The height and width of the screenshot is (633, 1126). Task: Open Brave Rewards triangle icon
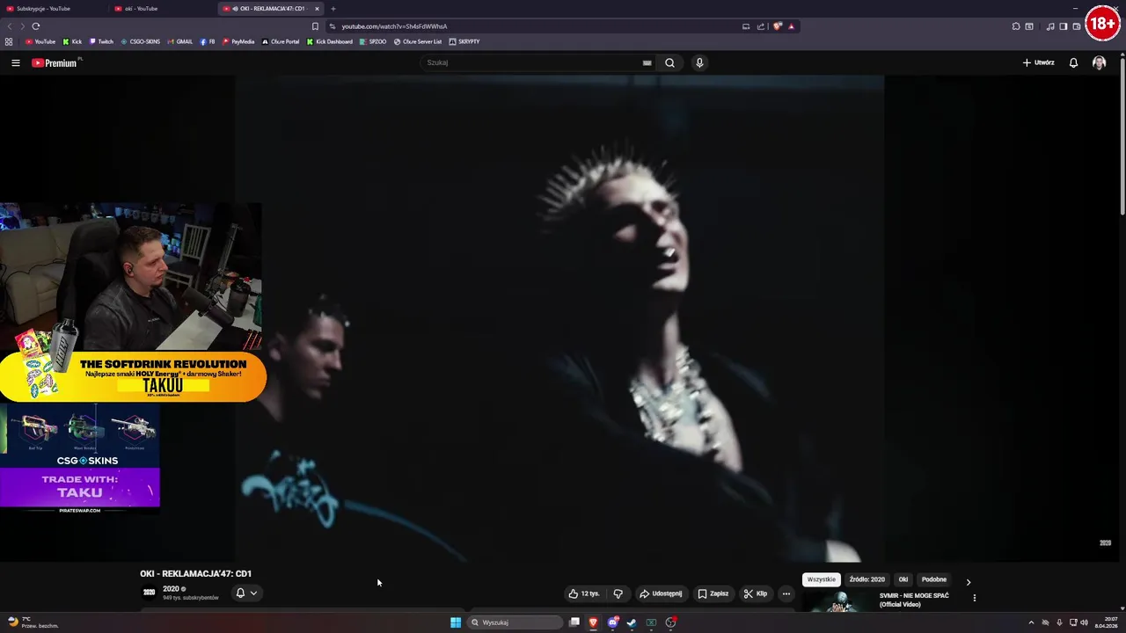[791, 26]
